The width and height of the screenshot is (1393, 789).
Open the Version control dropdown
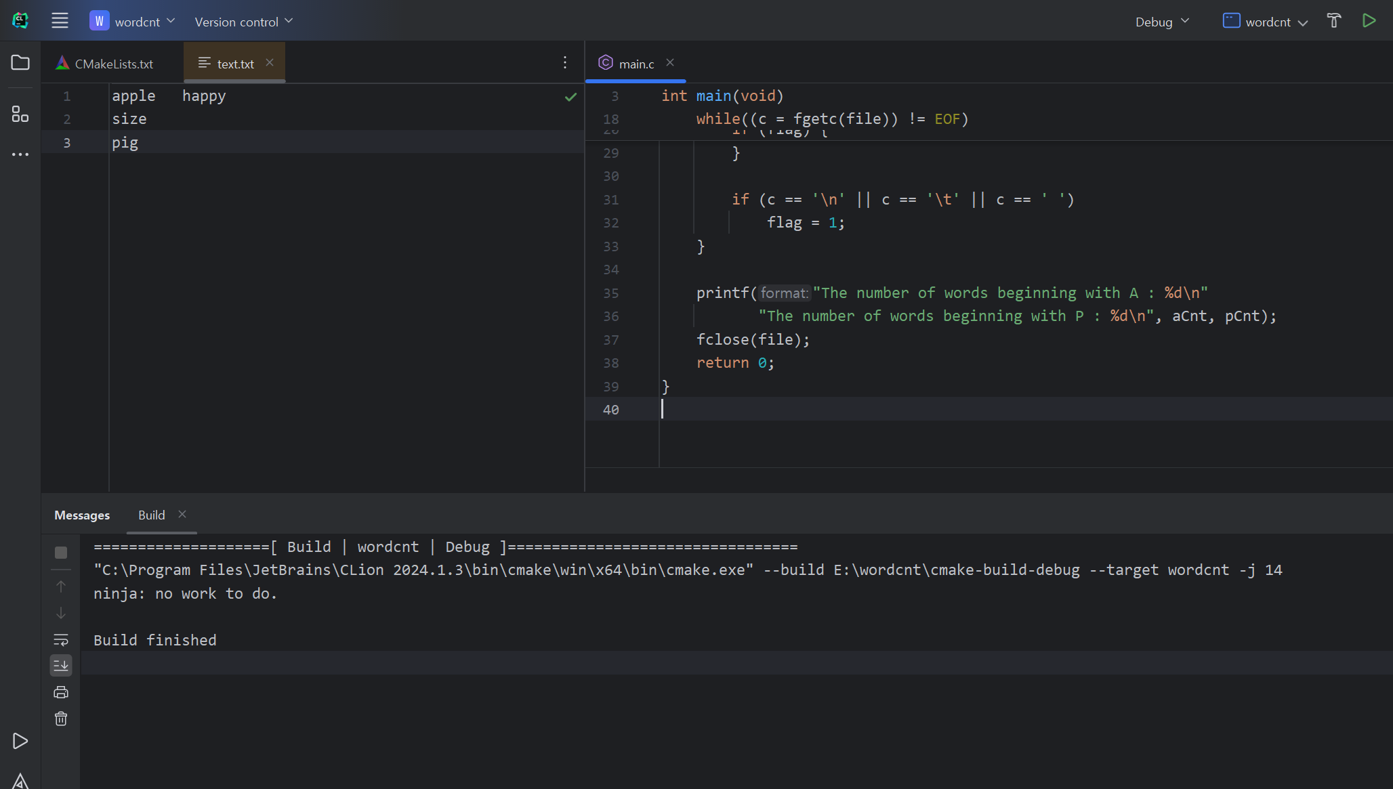tap(244, 22)
